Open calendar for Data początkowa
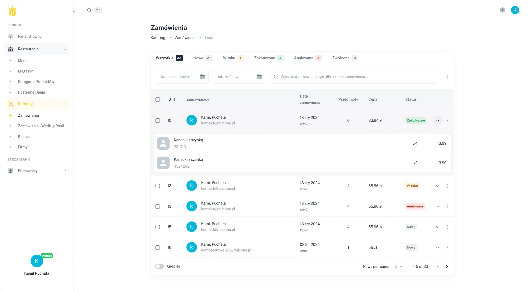Screen dimensions: 529x291 coord(202,77)
